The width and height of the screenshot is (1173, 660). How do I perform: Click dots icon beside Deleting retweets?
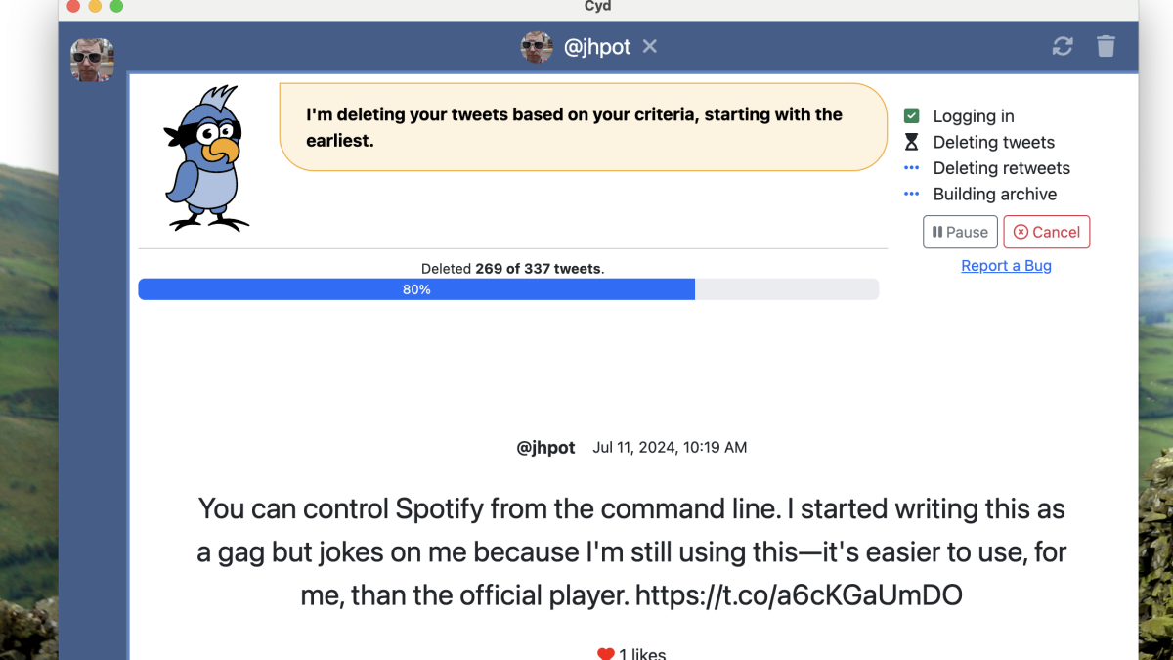tap(911, 168)
